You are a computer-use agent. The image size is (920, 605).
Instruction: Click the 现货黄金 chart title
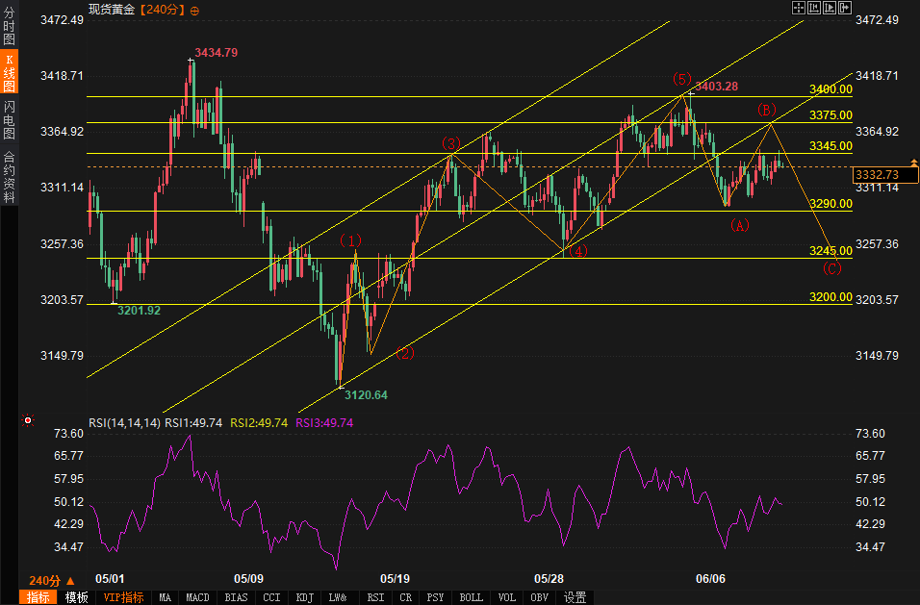pyautogui.click(x=112, y=10)
